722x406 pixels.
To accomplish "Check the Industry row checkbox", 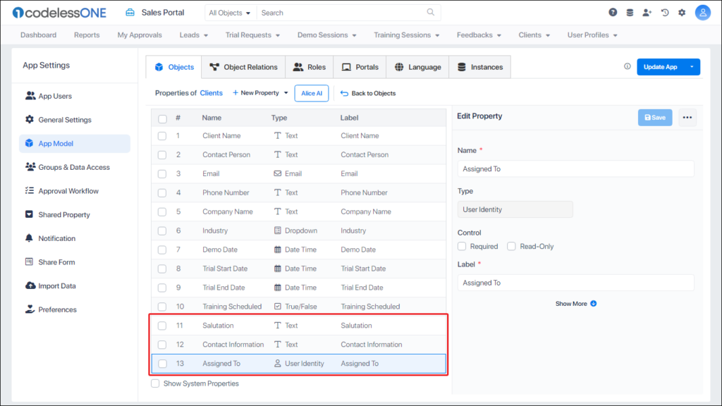I will click(x=162, y=230).
